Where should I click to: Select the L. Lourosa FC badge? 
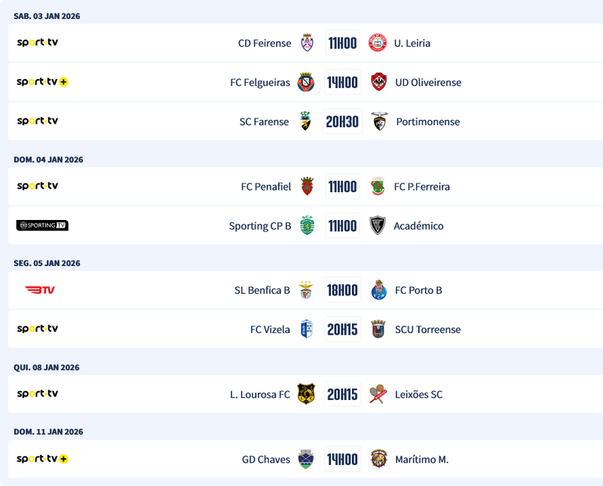[305, 394]
